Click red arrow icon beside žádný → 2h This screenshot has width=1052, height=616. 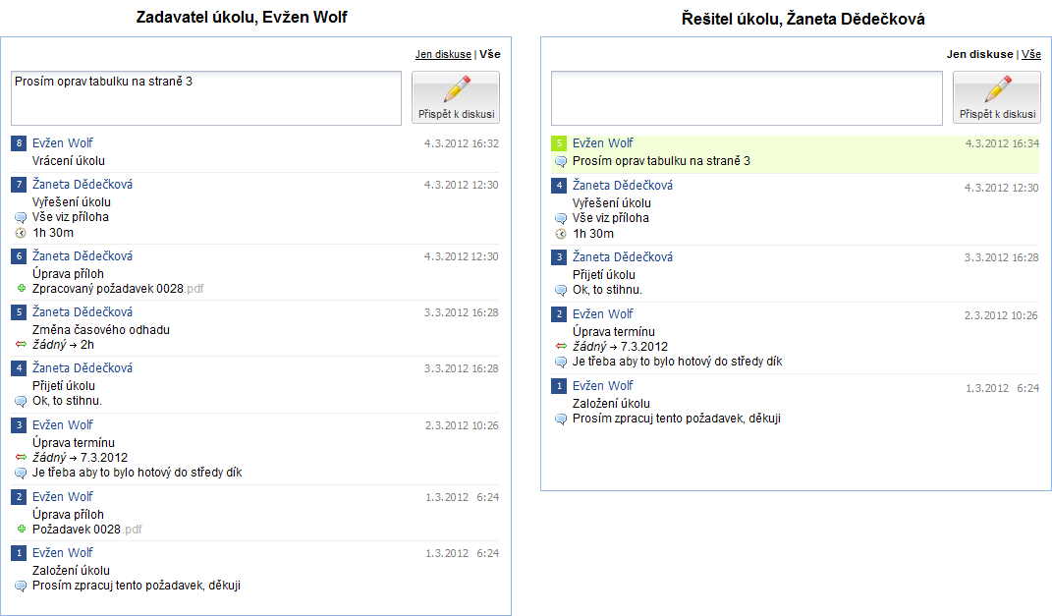click(21, 345)
